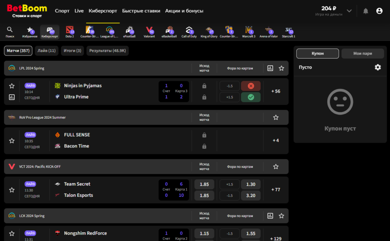
Task: Open Быстрые ставки menu item
Action: [141, 11]
